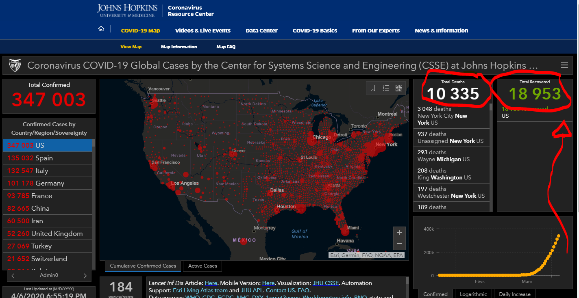The height and width of the screenshot is (298, 579).
Task: Select the Map FAQ sub-tab
Action: (226, 47)
